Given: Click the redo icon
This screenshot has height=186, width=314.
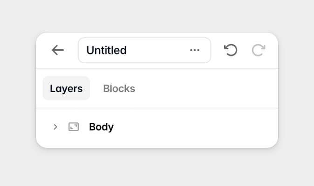Looking at the screenshot, I should (259, 50).
